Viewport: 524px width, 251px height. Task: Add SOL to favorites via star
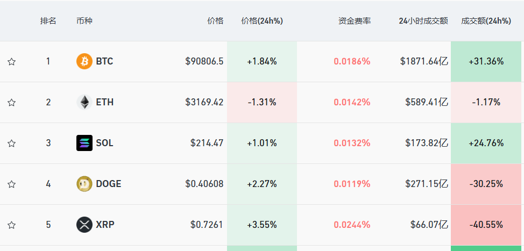click(11, 144)
